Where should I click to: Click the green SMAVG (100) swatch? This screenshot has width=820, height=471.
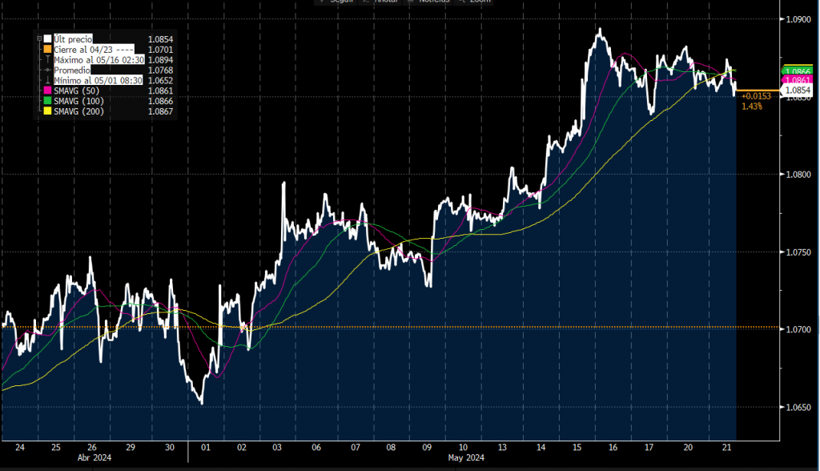tap(48, 101)
